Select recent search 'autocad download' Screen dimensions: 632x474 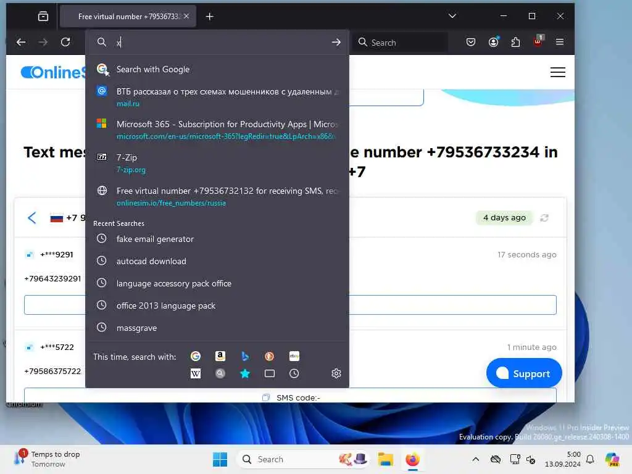click(x=217, y=261)
